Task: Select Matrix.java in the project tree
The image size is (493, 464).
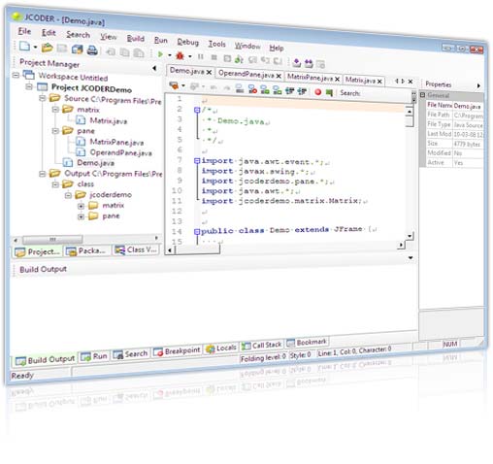Action: [109, 121]
